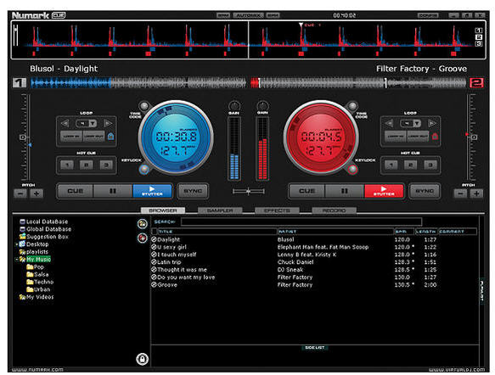Enable Automix in the top bar
Image resolution: width=495 pixels, height=375 pixels.
click(x=249, y=15)
